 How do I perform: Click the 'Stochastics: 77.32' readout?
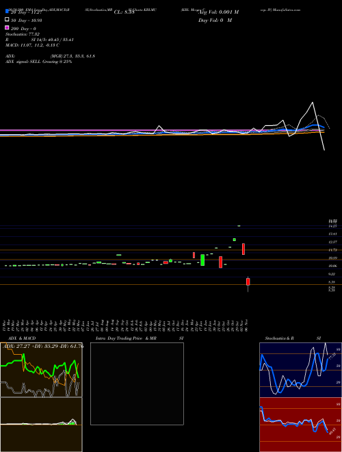[23, 34]
